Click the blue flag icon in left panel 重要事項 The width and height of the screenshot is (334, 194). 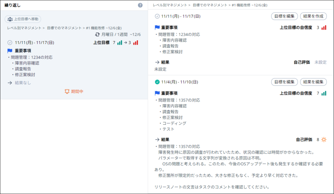pos(10,51)
